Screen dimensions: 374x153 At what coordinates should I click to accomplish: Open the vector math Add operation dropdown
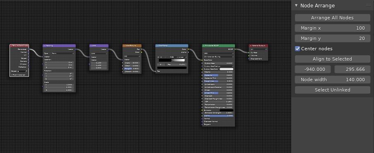(x=99, y=54)
